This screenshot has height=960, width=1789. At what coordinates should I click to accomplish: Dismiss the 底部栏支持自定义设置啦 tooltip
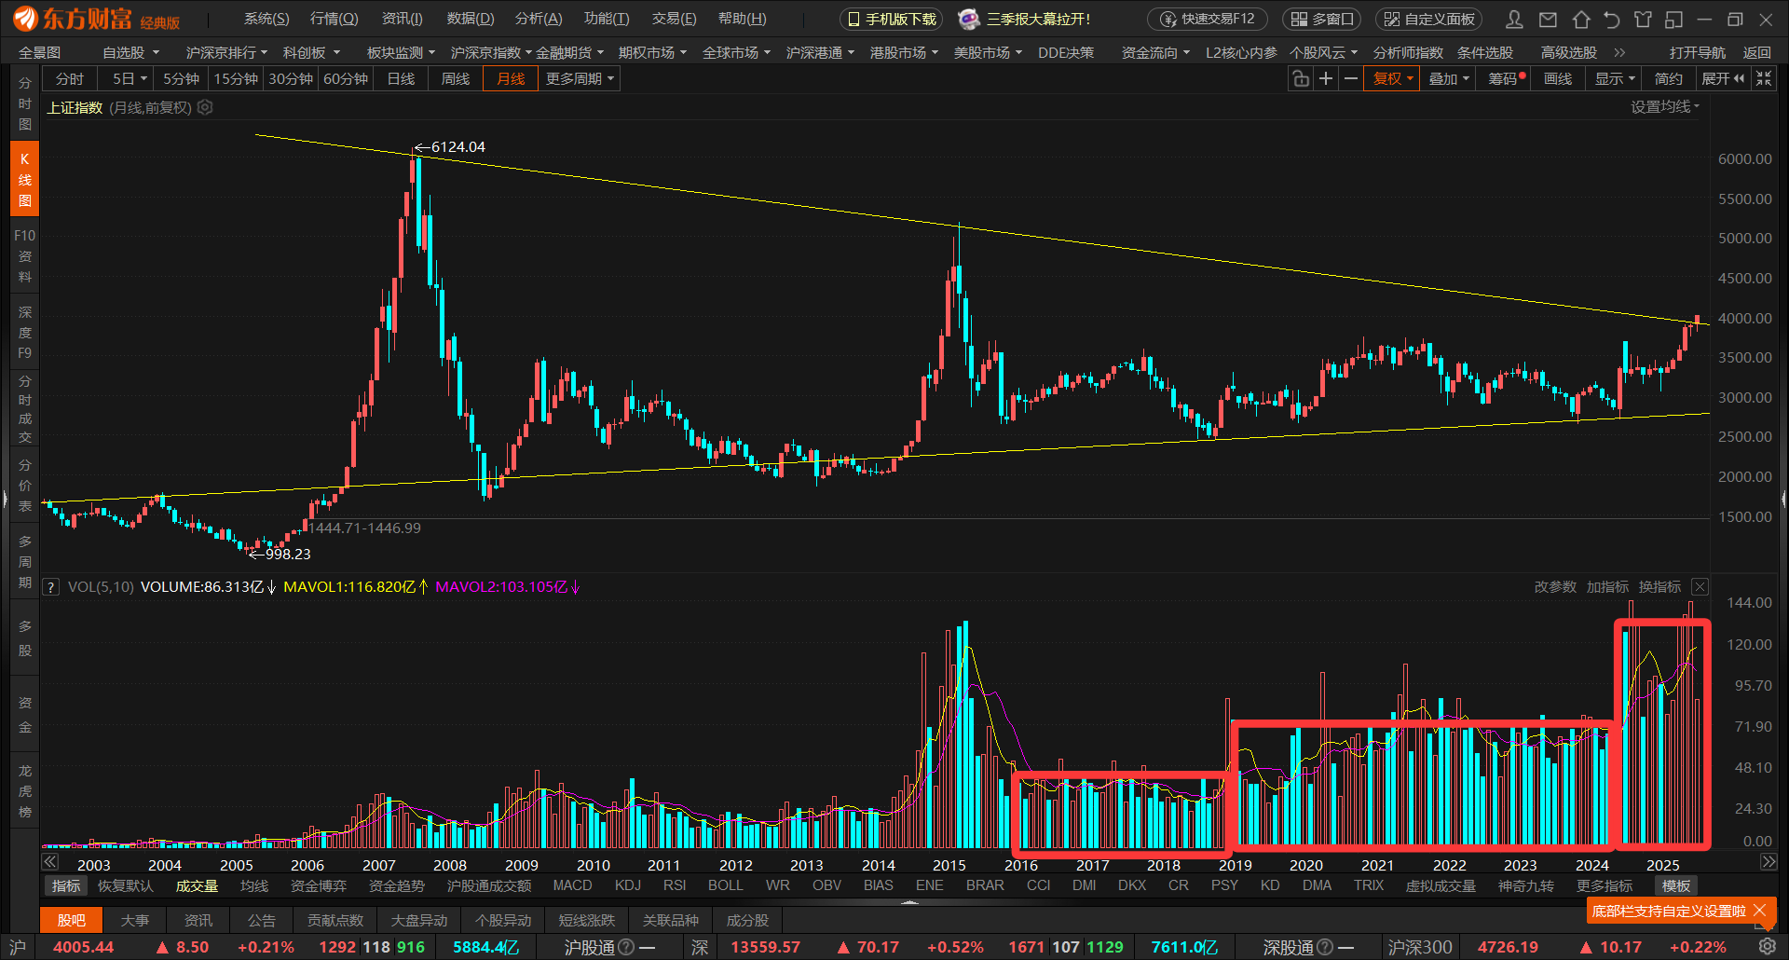click(1759, 911)
